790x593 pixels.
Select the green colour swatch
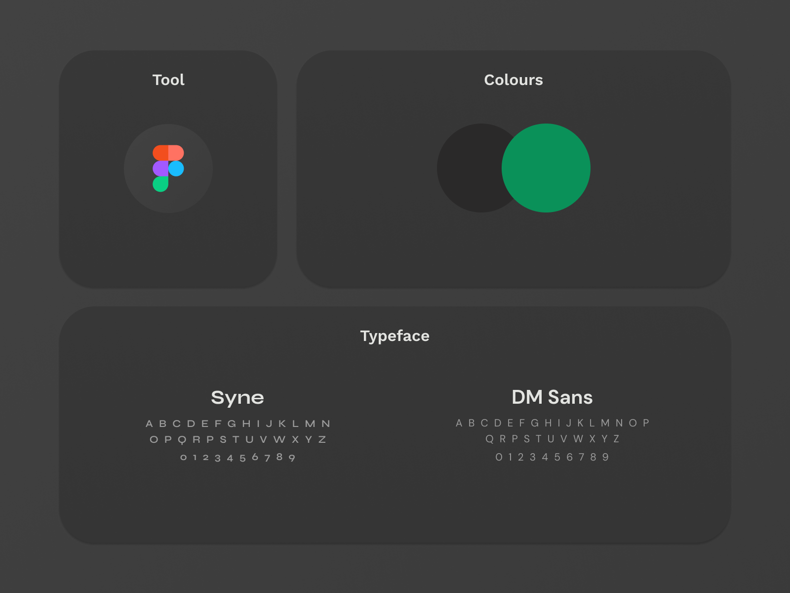pos(546,168)
